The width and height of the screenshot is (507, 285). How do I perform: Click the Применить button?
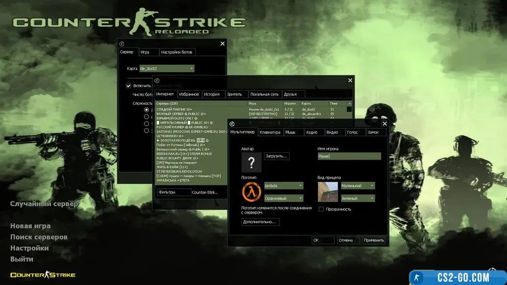pos(374,240)
